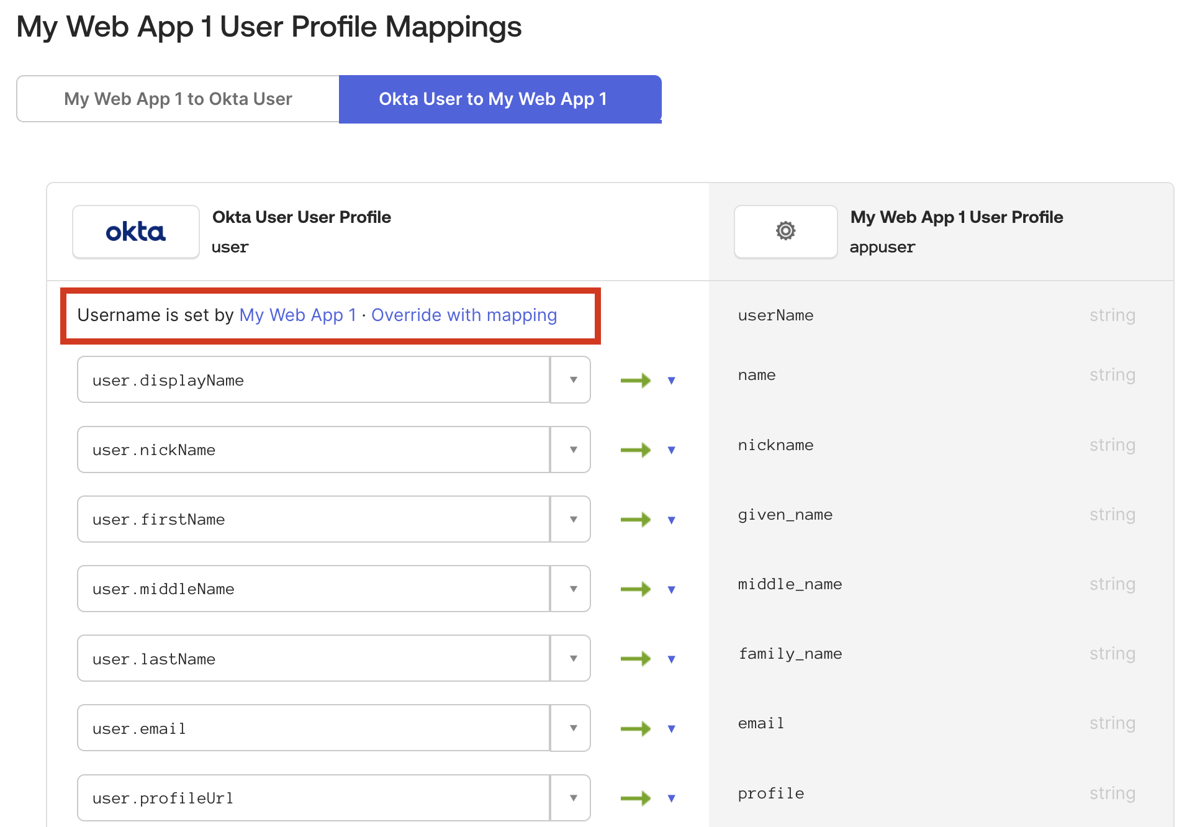Screen dimensions: 1187x827
Task: Open blue mapping options arrow for middle_name row
Action: coord(671,590)
